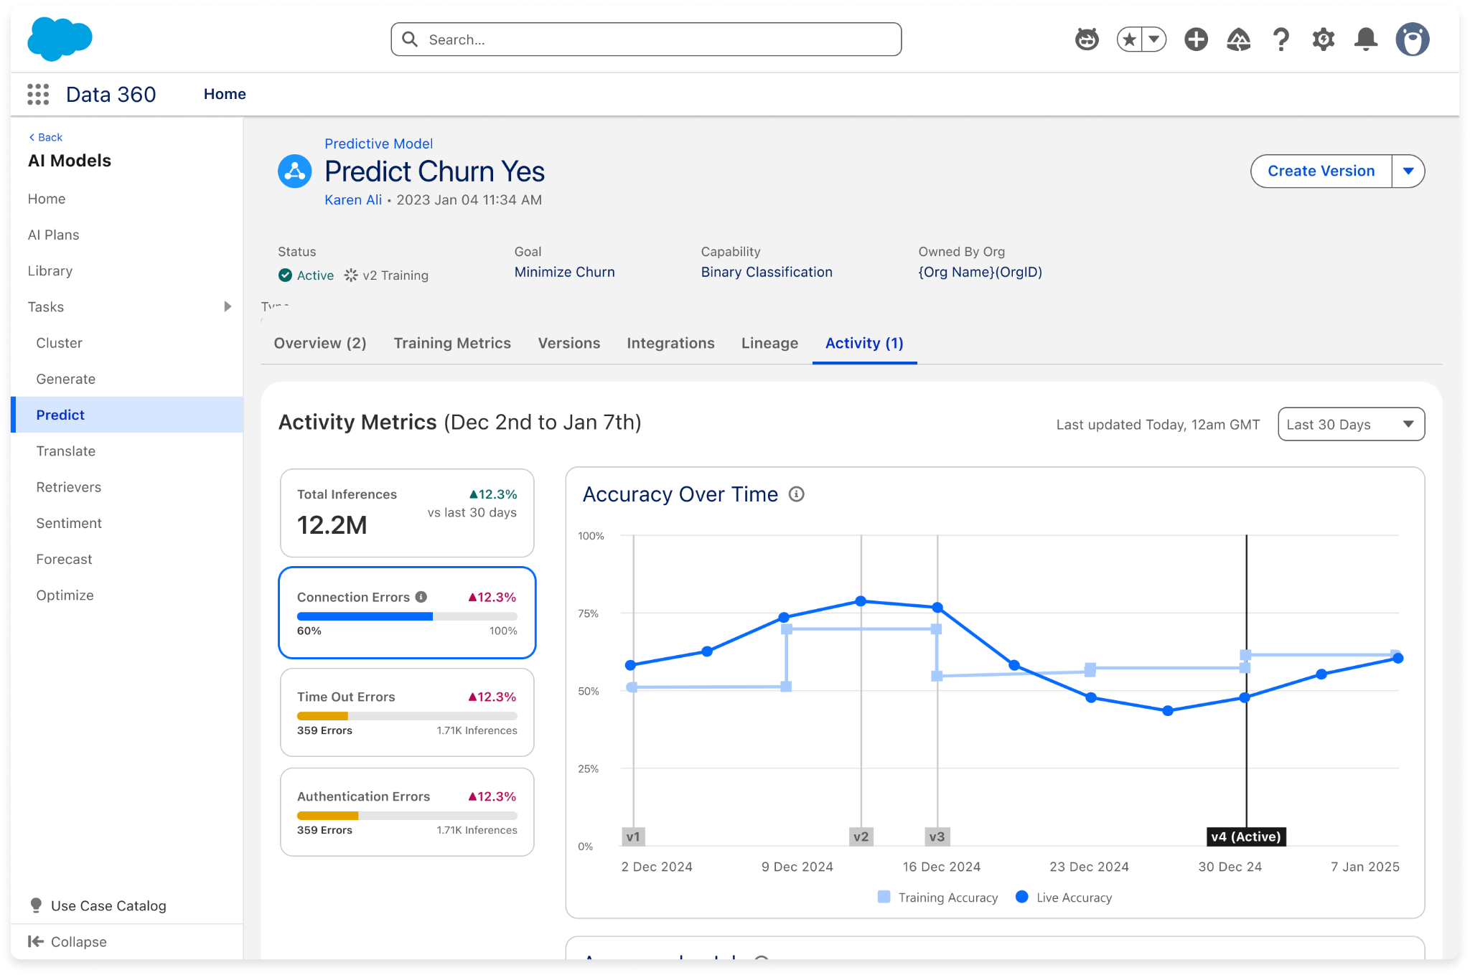This screenshot has width=1470, height=975.
Task: Click the Live Accuracy legend dot
Action: coord(1021,897)
